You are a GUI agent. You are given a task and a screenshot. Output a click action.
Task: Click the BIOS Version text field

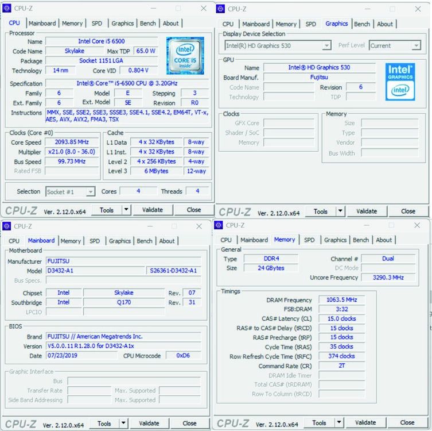[123, 346]
